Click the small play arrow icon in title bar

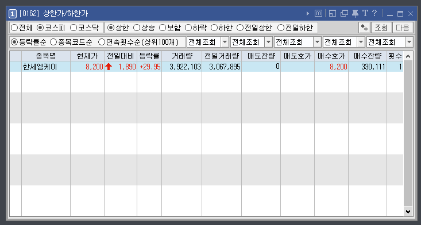308,13
